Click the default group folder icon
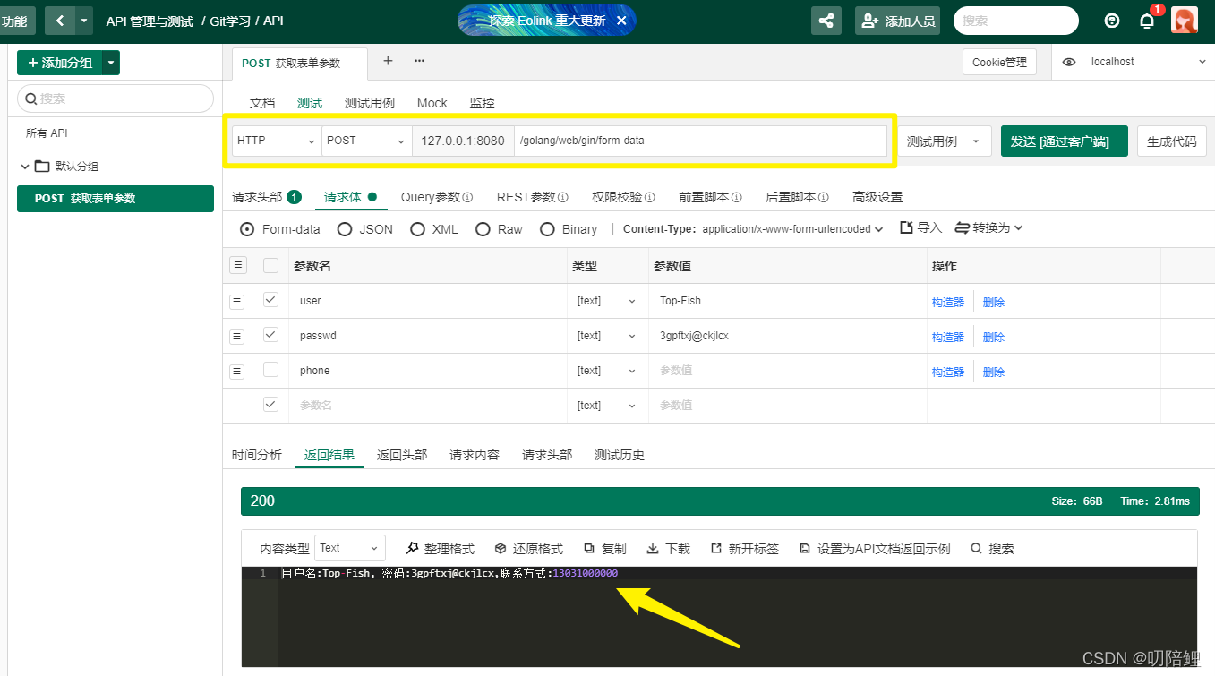This screenshot has width=1215, height=676. [x=42, y=166]
